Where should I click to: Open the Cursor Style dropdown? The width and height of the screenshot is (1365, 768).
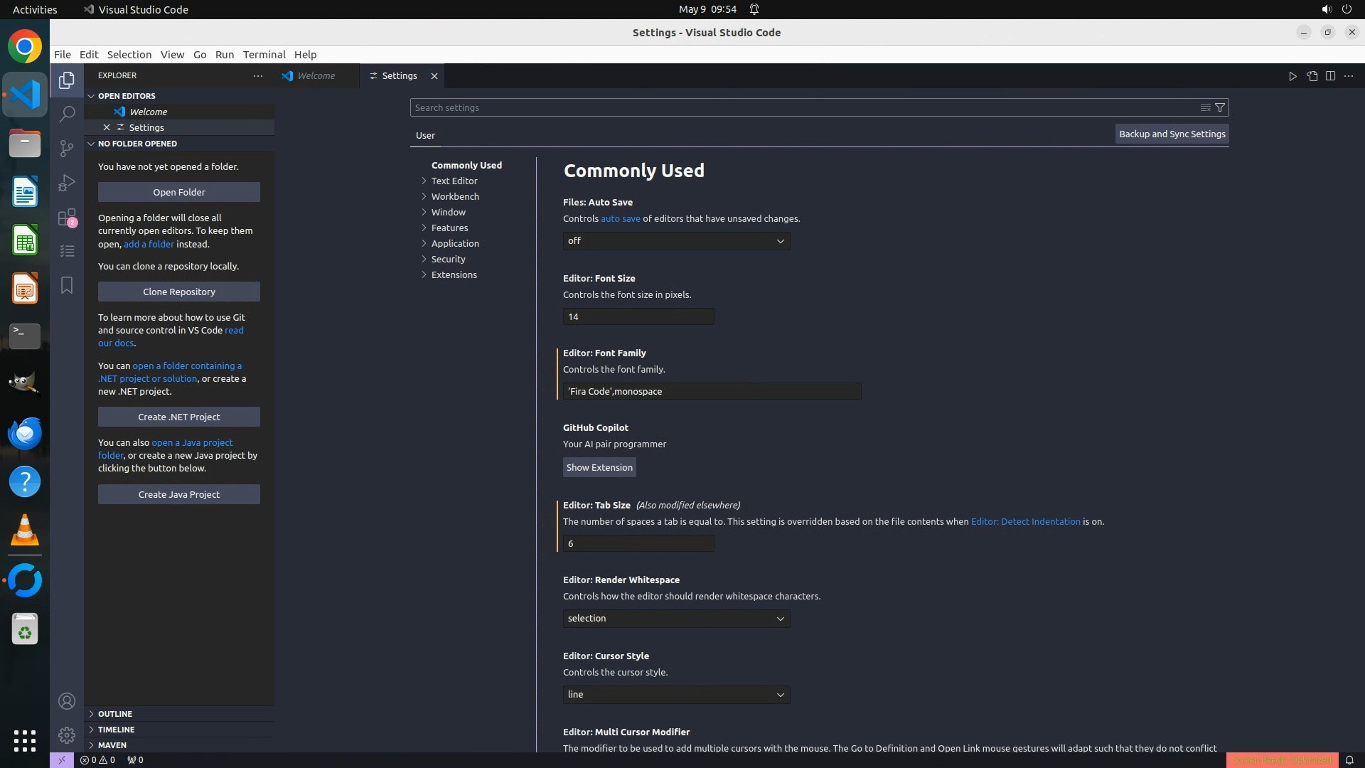coord(676,695)
